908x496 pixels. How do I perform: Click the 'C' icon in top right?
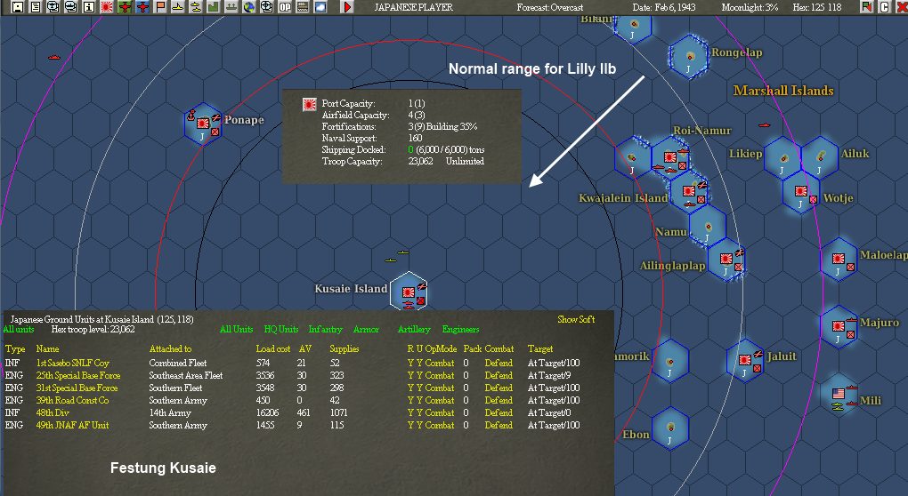884,7
